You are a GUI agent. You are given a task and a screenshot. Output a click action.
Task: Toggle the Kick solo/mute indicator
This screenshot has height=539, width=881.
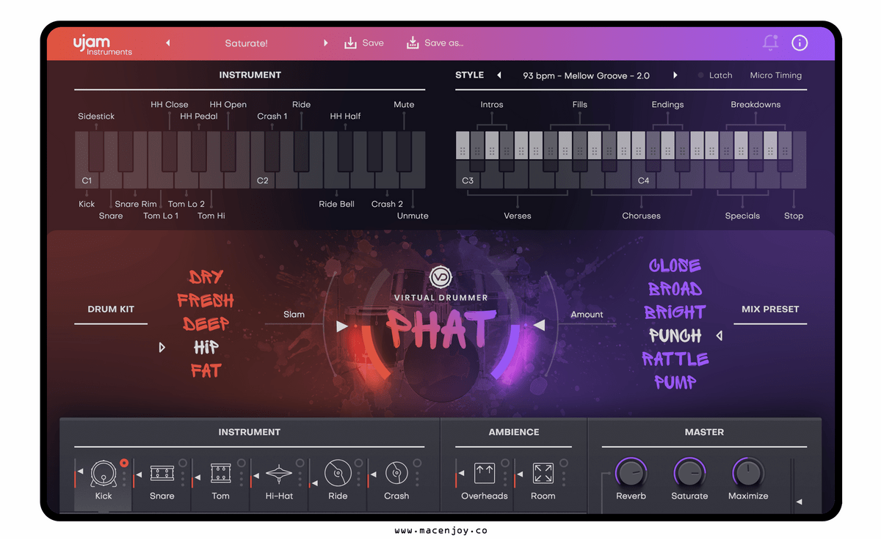(x=124, y=463)
